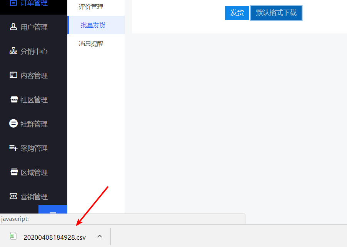Click the 营销管理 coupon icon
Screen dimensions: 347x247
[13, 196]
